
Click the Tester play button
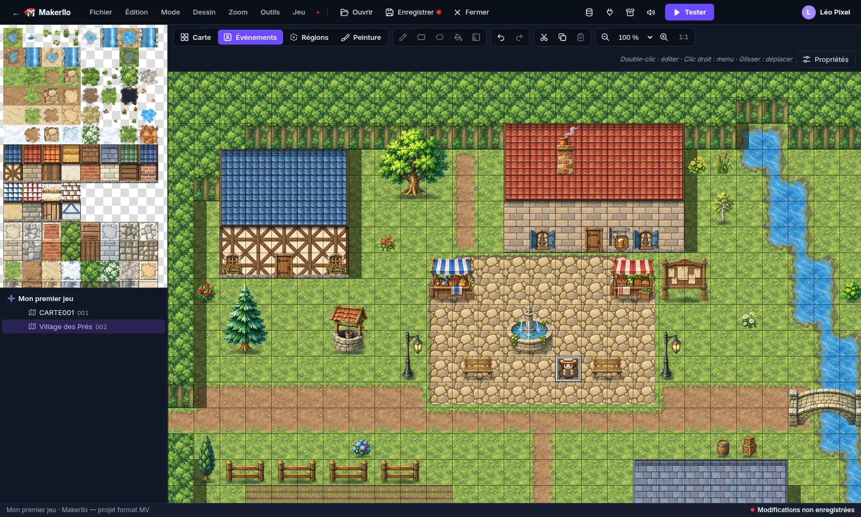pos(689,12)
